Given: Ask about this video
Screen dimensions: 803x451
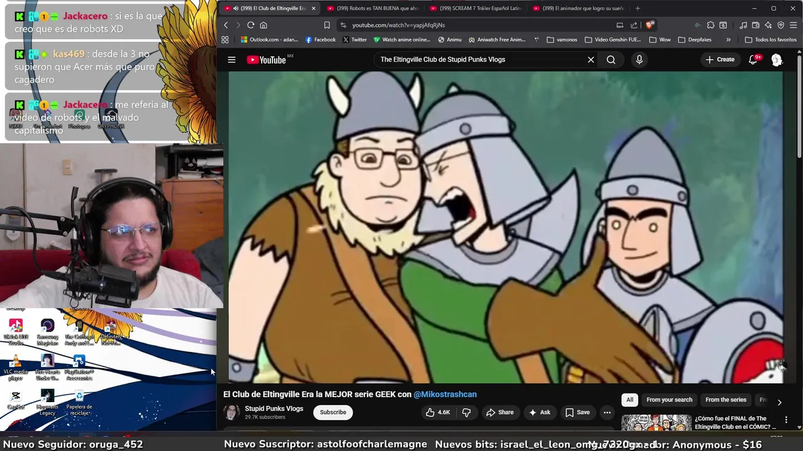Looking at the screenshot, I should [x=540, y=412].
